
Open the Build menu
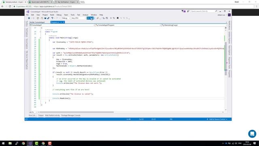pos(52,15)
